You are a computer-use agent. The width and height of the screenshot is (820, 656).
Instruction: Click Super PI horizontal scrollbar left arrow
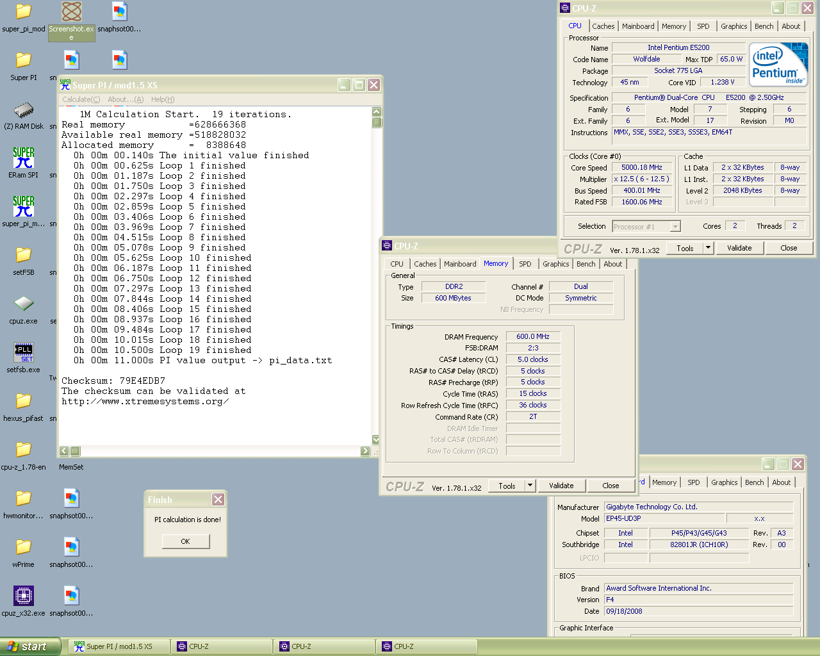(x=64, y=451)
